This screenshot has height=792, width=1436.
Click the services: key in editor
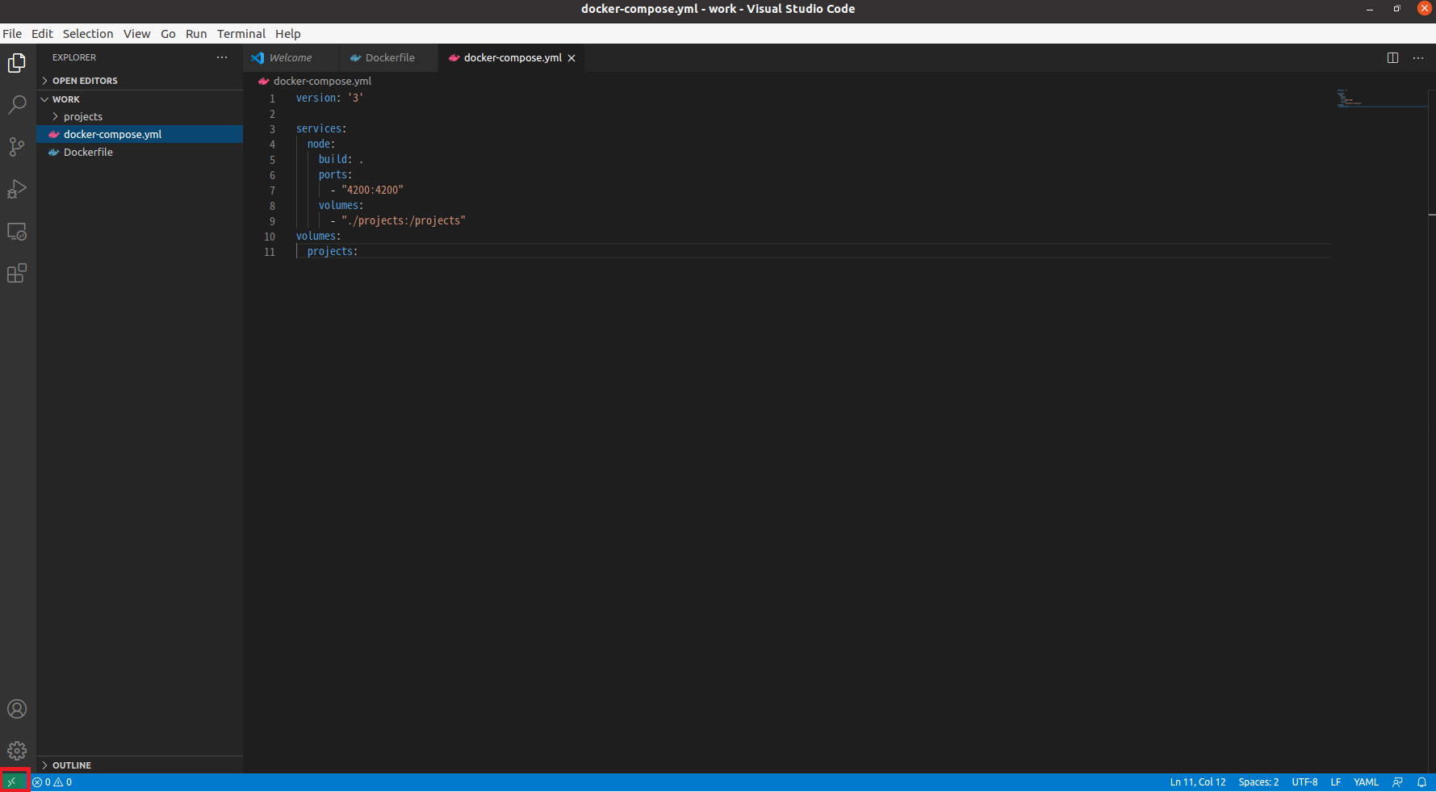[x=320, y=129]
